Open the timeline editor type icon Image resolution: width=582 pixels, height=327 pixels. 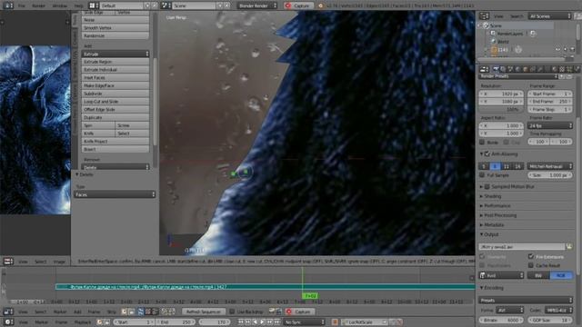point(8,322)
